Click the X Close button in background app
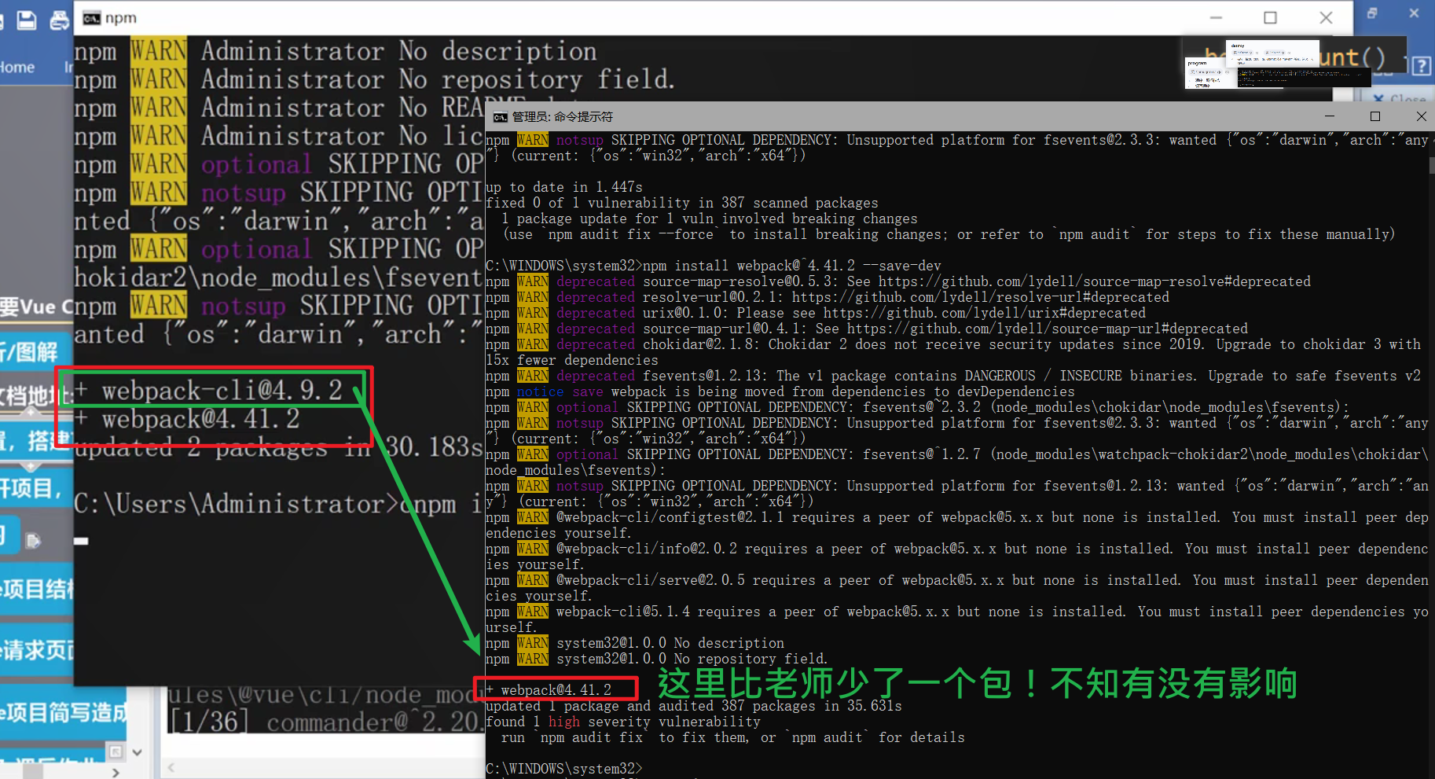The height and width of the screenshot is (779, 1435). [x=1399, y=98]
